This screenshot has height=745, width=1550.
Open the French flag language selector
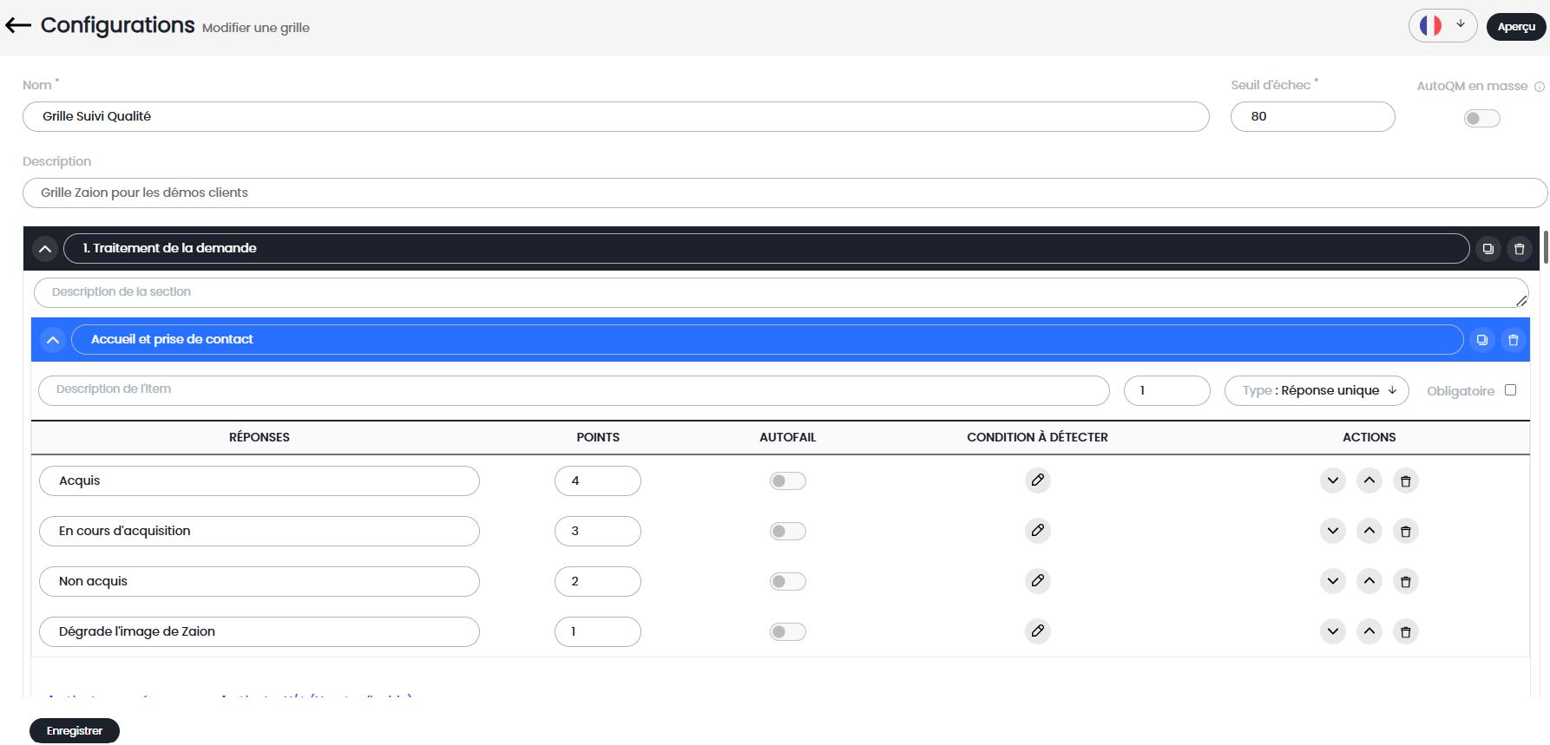click(1442, 26)
